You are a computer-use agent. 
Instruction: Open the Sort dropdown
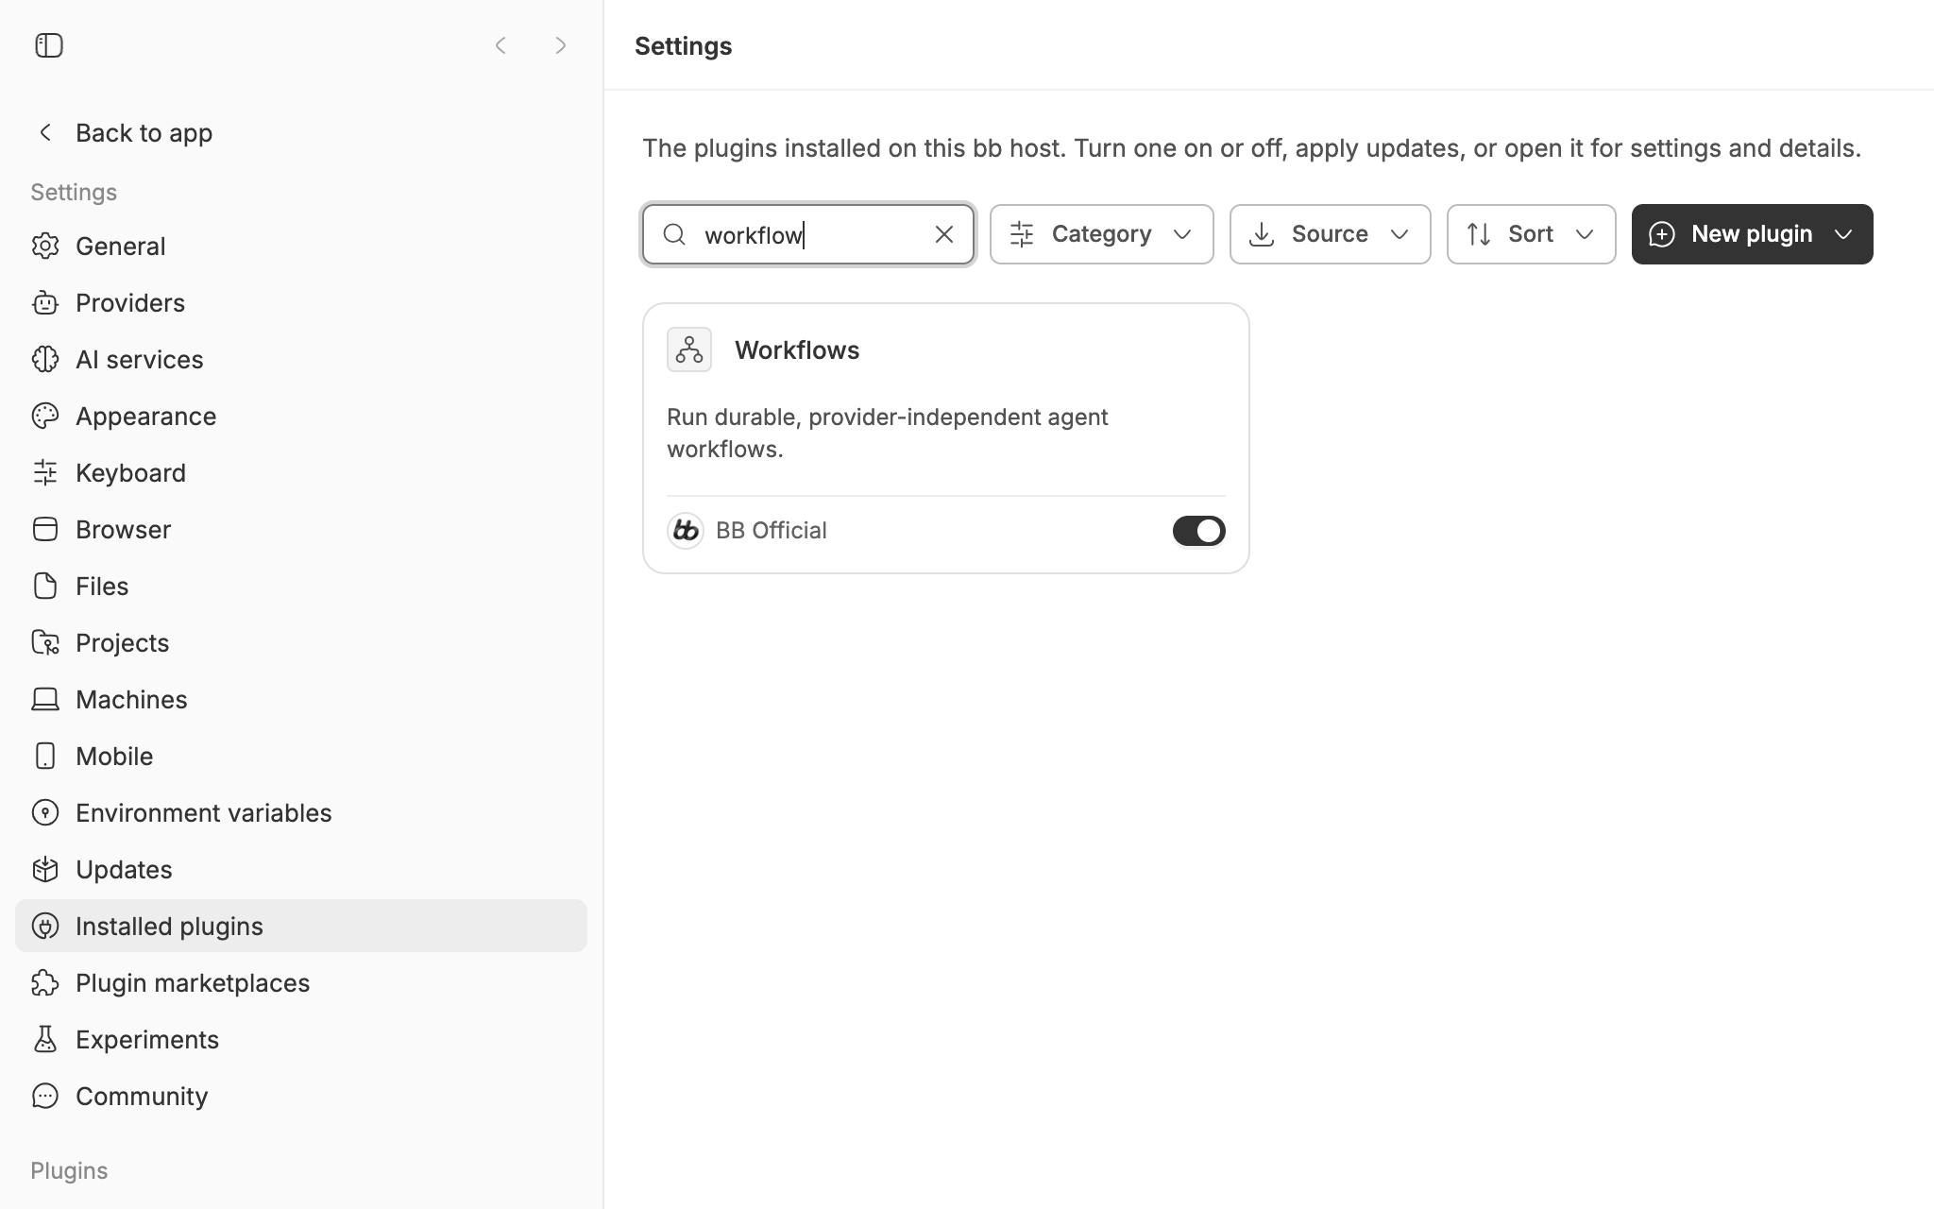pyautogui.click(x=1532, y=234)
